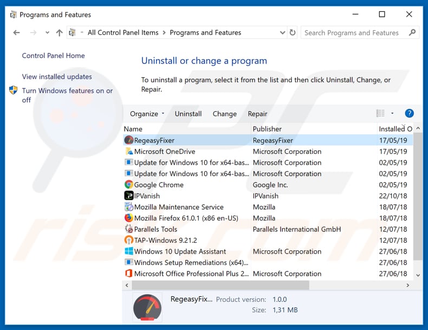Click the shield icon beside Windows features
The width and height of the screenshot is (428, 330).
point(13,90)
